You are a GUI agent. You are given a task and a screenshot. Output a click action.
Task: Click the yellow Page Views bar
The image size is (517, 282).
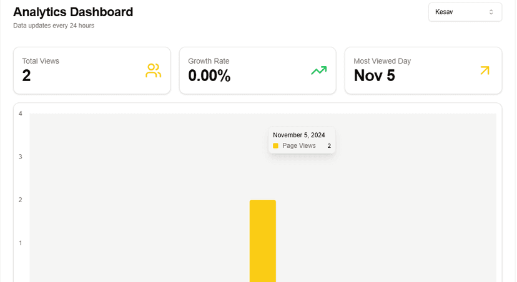coord(263,241)
